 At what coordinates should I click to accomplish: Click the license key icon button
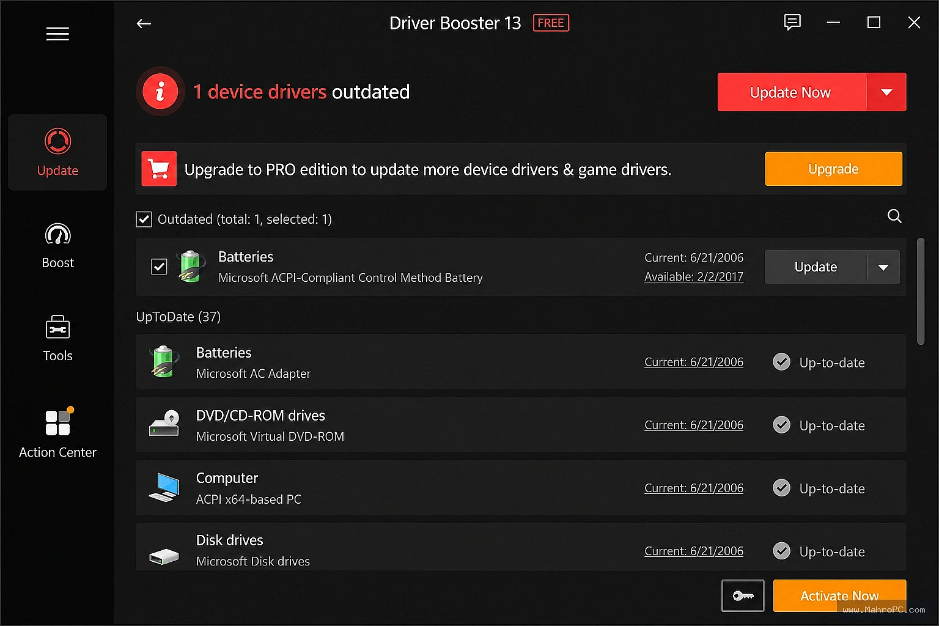click(743, 595)
